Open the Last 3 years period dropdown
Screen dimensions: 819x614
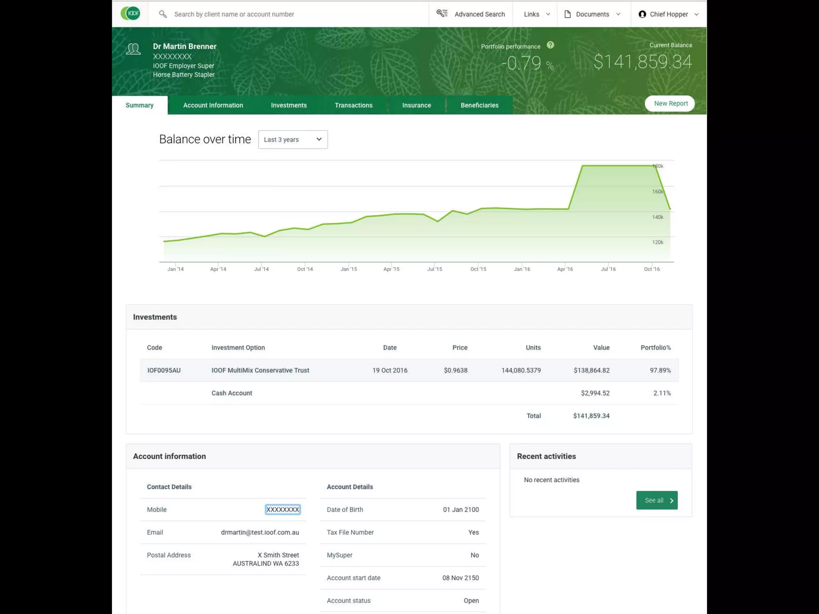pos(293,140)
